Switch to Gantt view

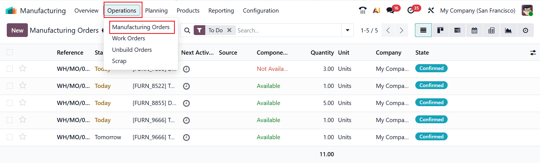coord(458,30)
